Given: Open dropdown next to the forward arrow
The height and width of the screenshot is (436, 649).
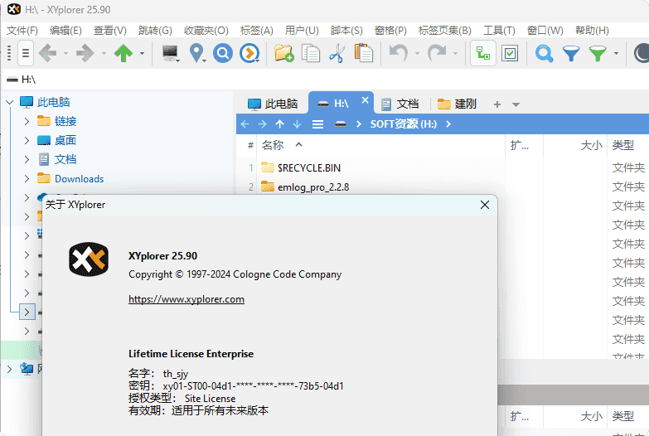Looking at the screenshot, I should pyautogui.click(x=104, y=53).
